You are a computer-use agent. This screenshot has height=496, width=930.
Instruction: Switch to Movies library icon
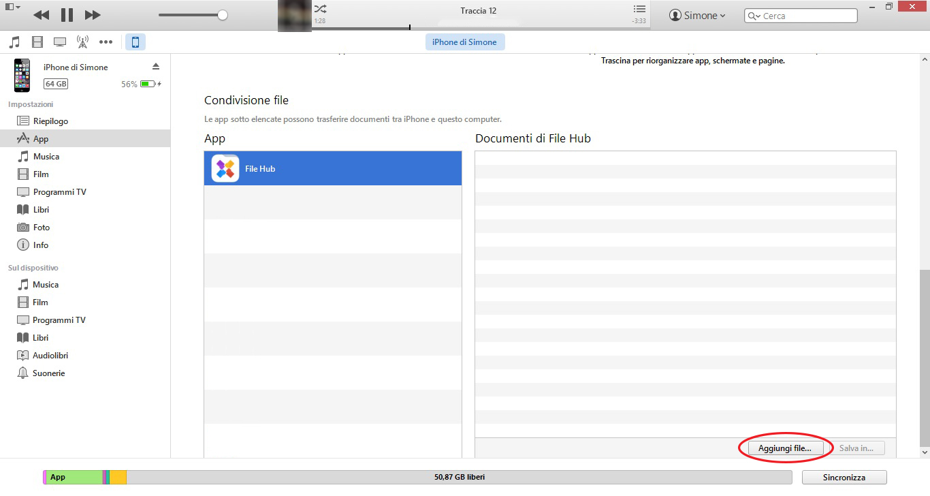37,42
